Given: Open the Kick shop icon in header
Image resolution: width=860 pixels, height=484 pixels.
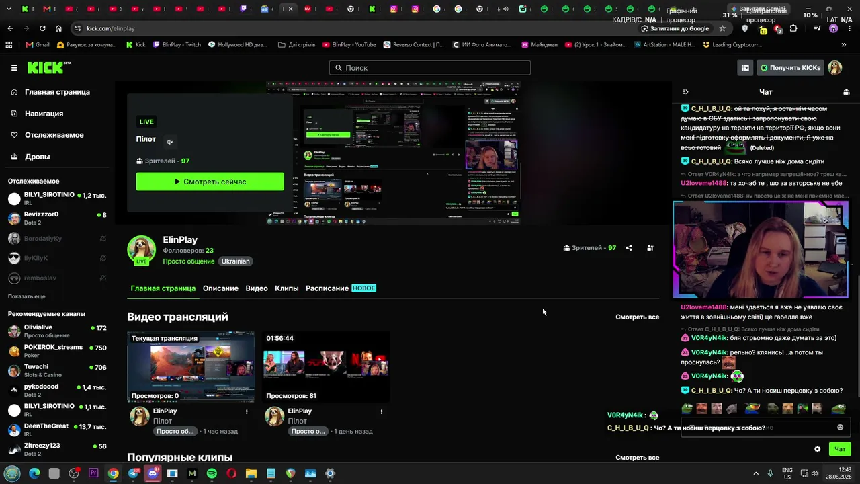Looking at the screenshot, I should [x=745, y=68].
